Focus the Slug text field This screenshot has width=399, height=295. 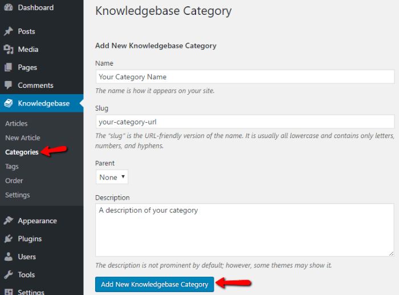click(245, 122)
